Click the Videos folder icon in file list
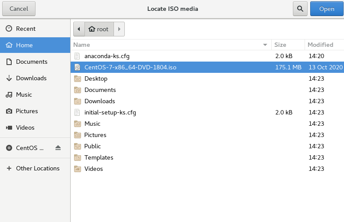The height and width of the screenshot is (222, 344). click(x=78, y=169)
